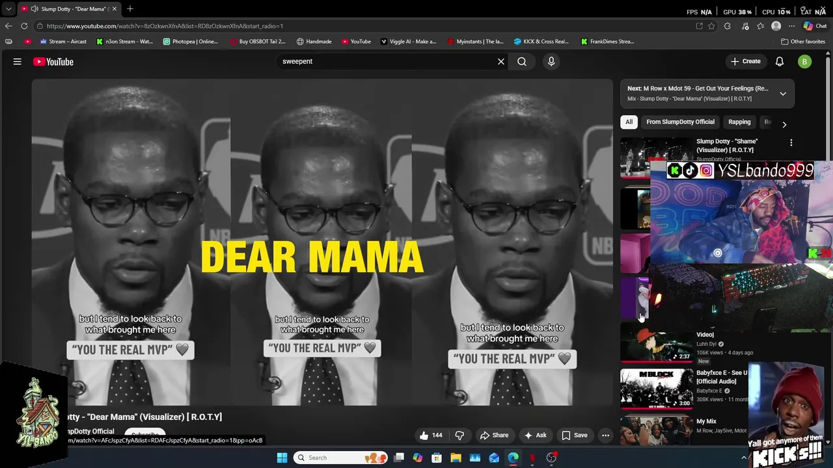This screenshot has width=833, height=468.
Task: Open the browser Copilot Chat button
Action: 815,26
